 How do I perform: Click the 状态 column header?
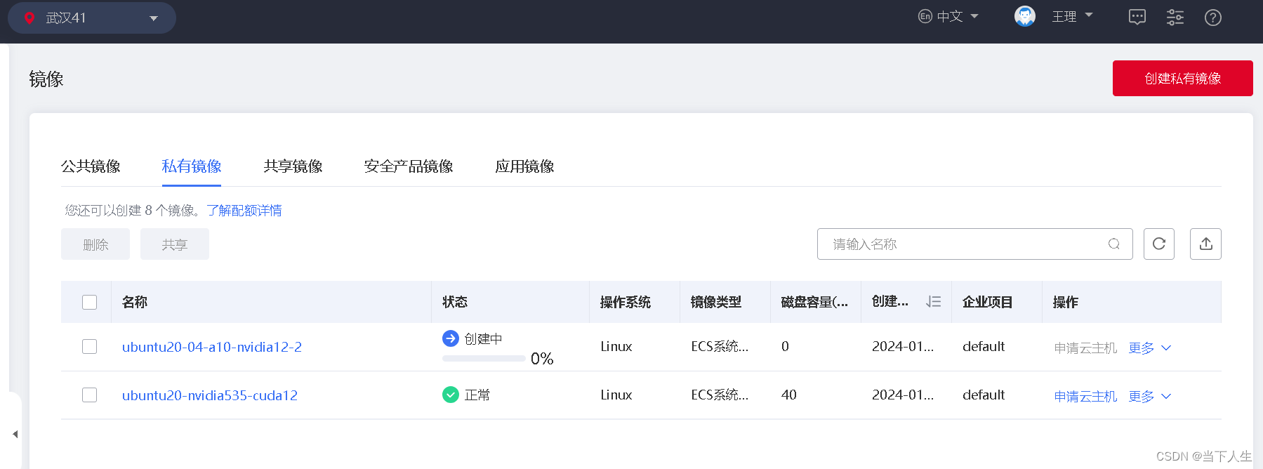coord(455,302)
